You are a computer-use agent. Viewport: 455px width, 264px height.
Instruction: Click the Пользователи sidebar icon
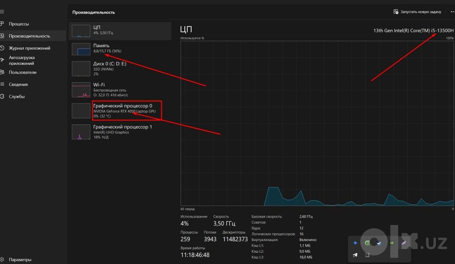click(x=2, y=72)
